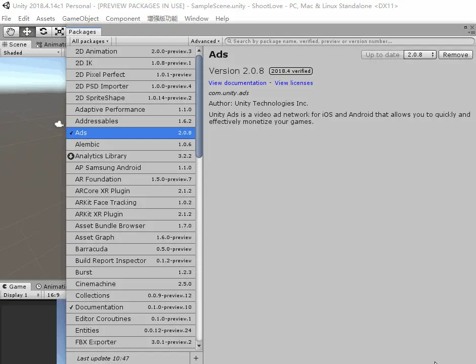Image resolution: width=476 pixels, height=364 pixels.
Task: Click the package list scrollbar thumb
Action: point(199,106)
